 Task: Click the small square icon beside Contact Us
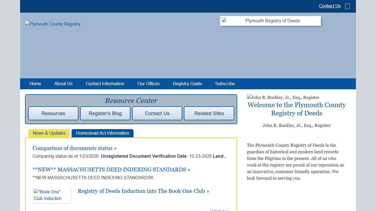click(x=347, y=6)
